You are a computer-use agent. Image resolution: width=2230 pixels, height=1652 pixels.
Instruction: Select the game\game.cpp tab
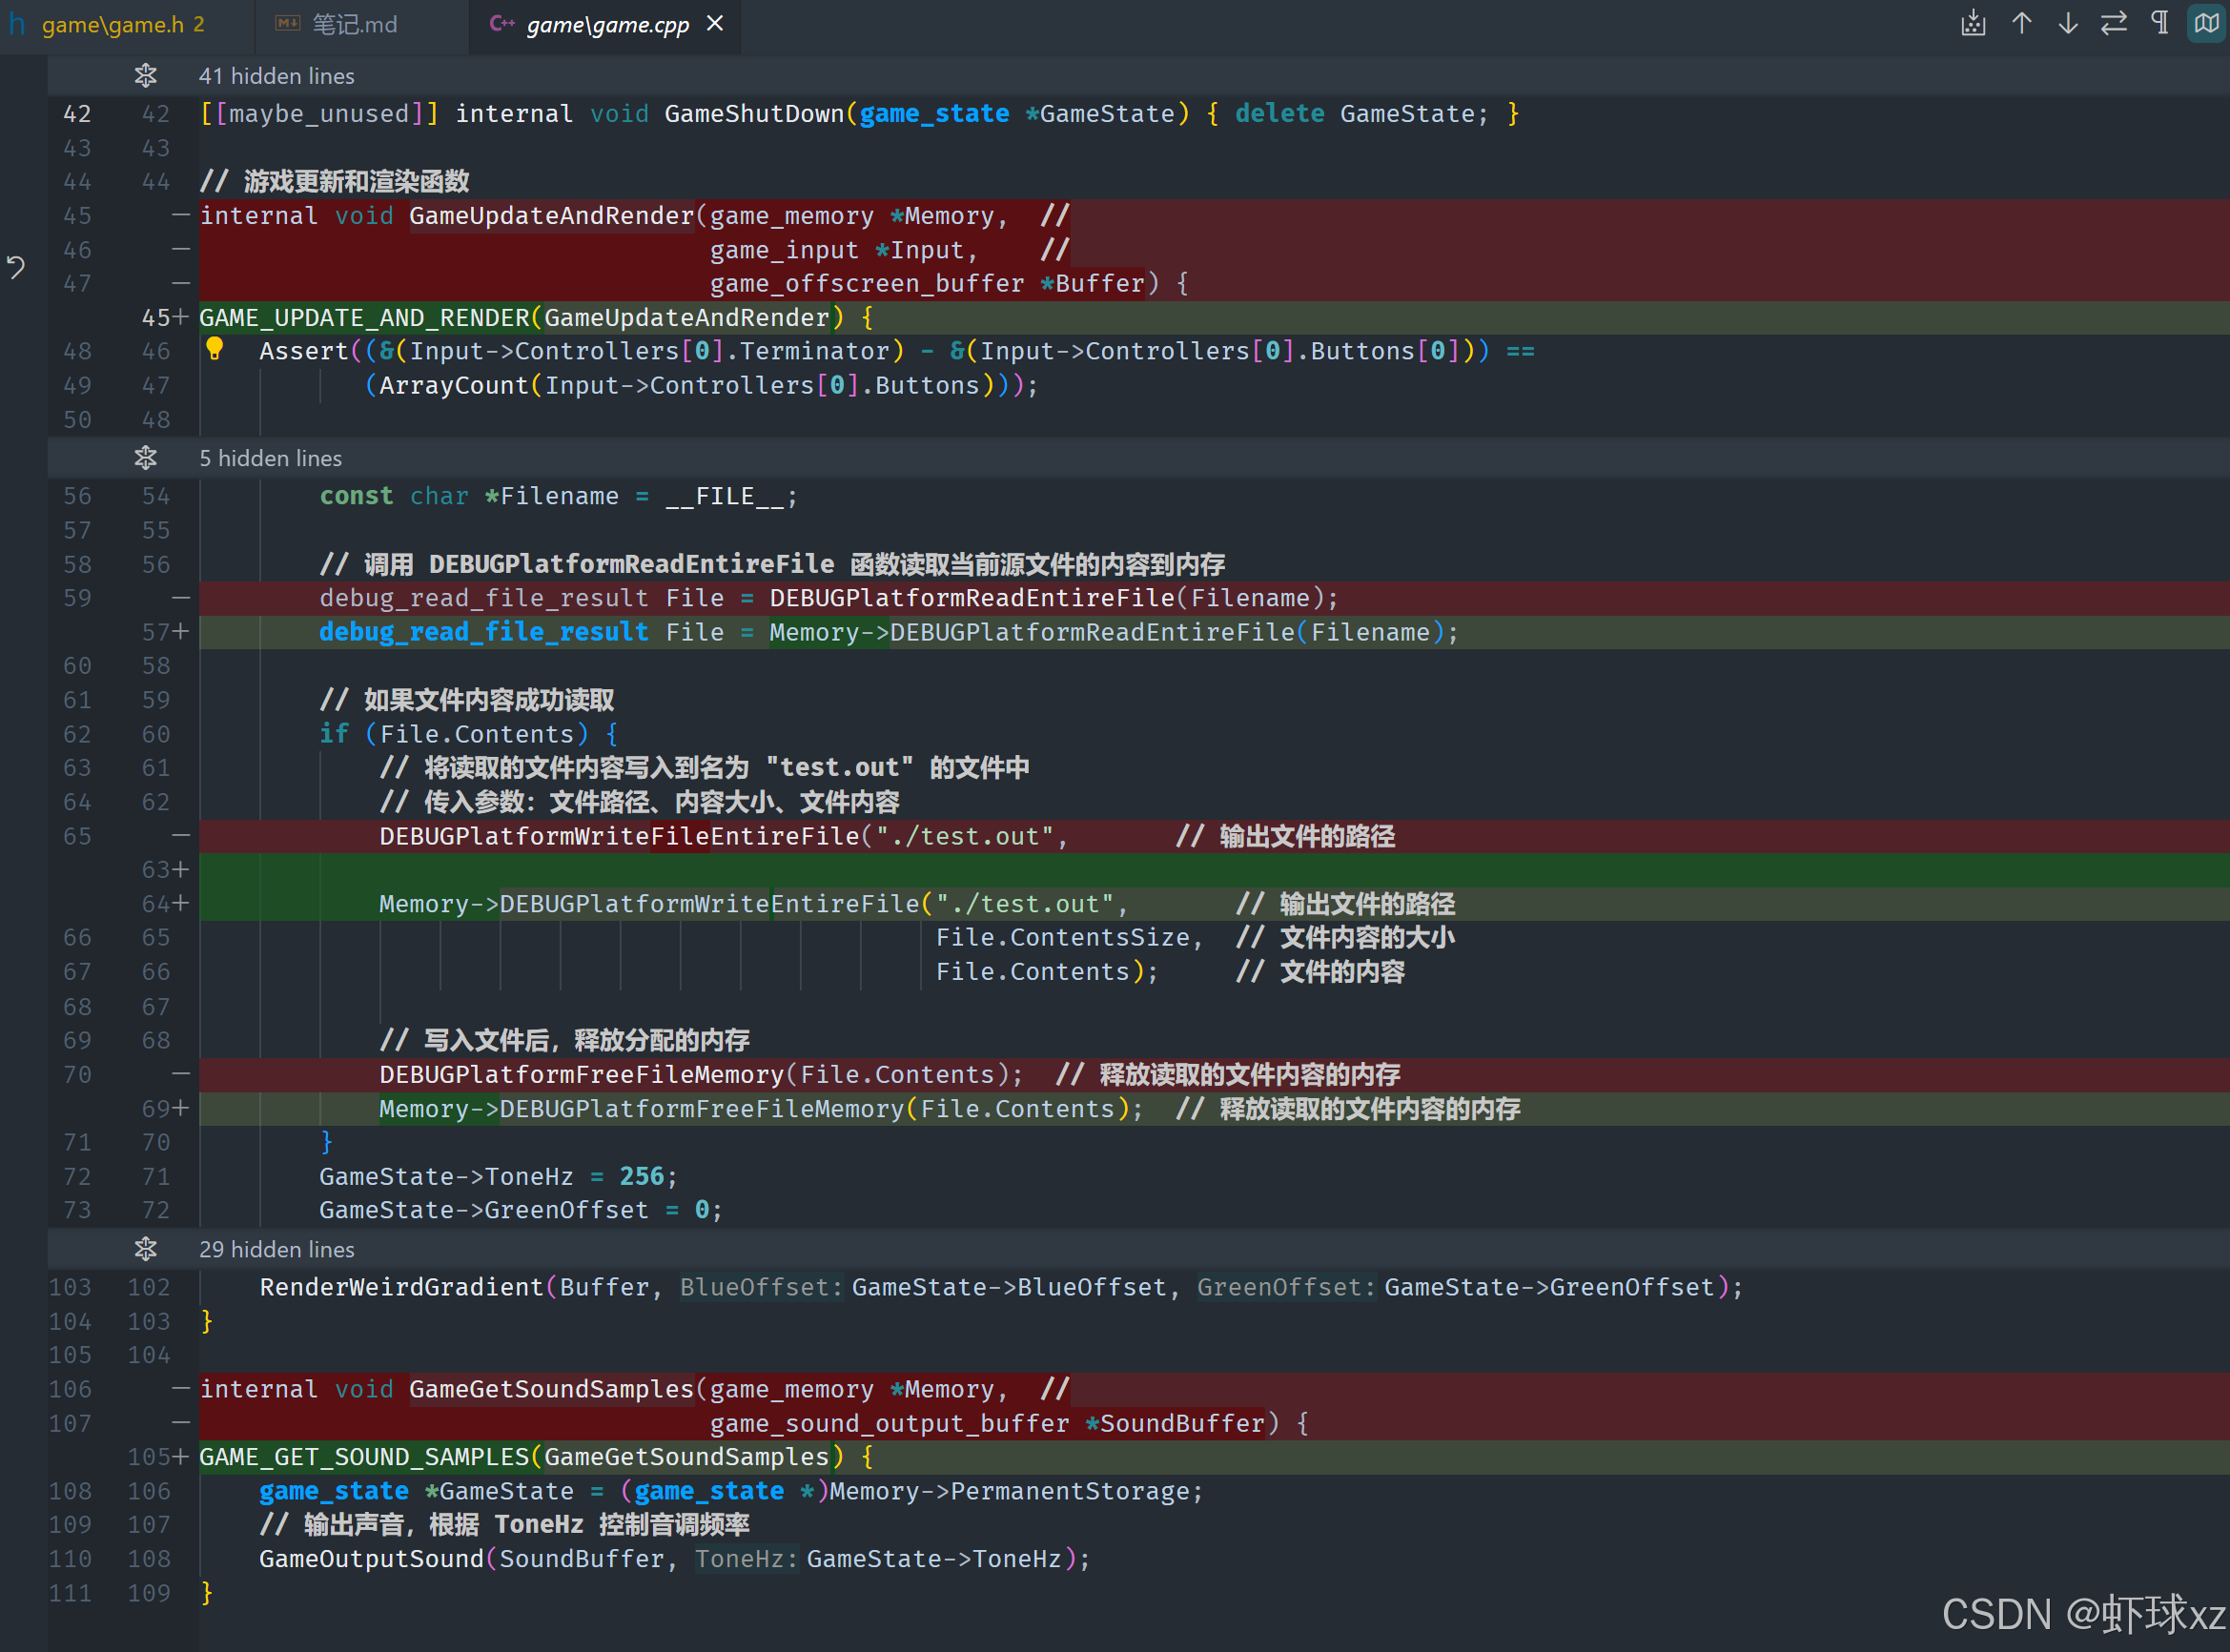tap(607, 24)
